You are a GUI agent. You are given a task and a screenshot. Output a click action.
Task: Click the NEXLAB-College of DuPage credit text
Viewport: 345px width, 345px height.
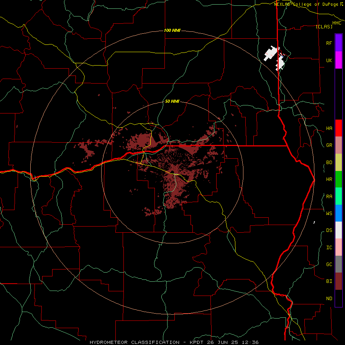(308, 4)
